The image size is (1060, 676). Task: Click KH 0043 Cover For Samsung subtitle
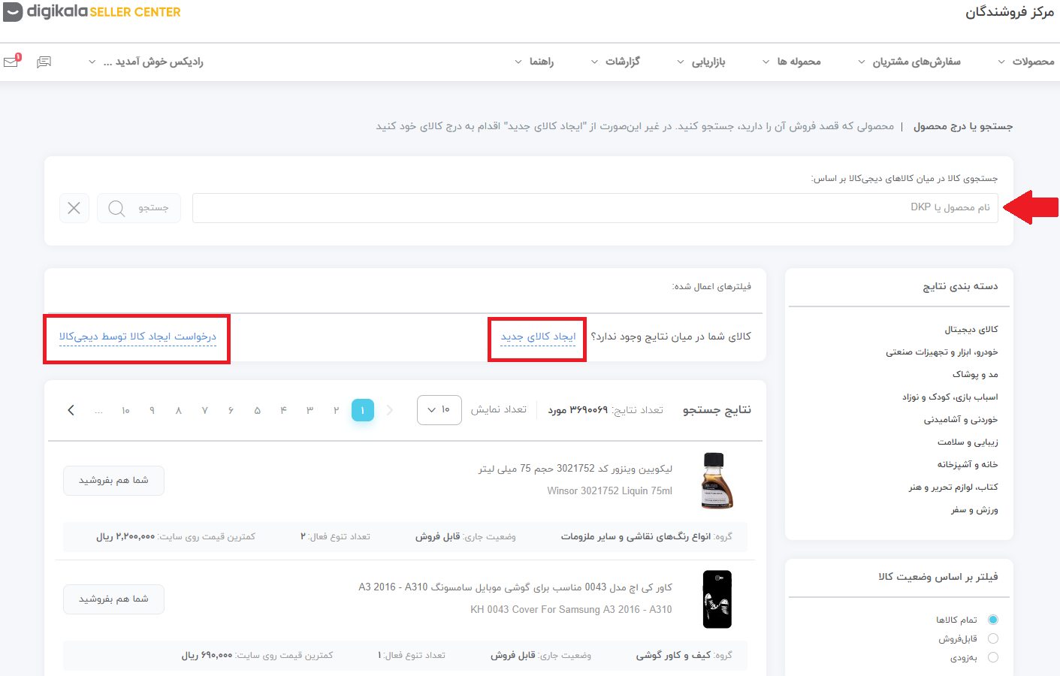tap(571, 609)
